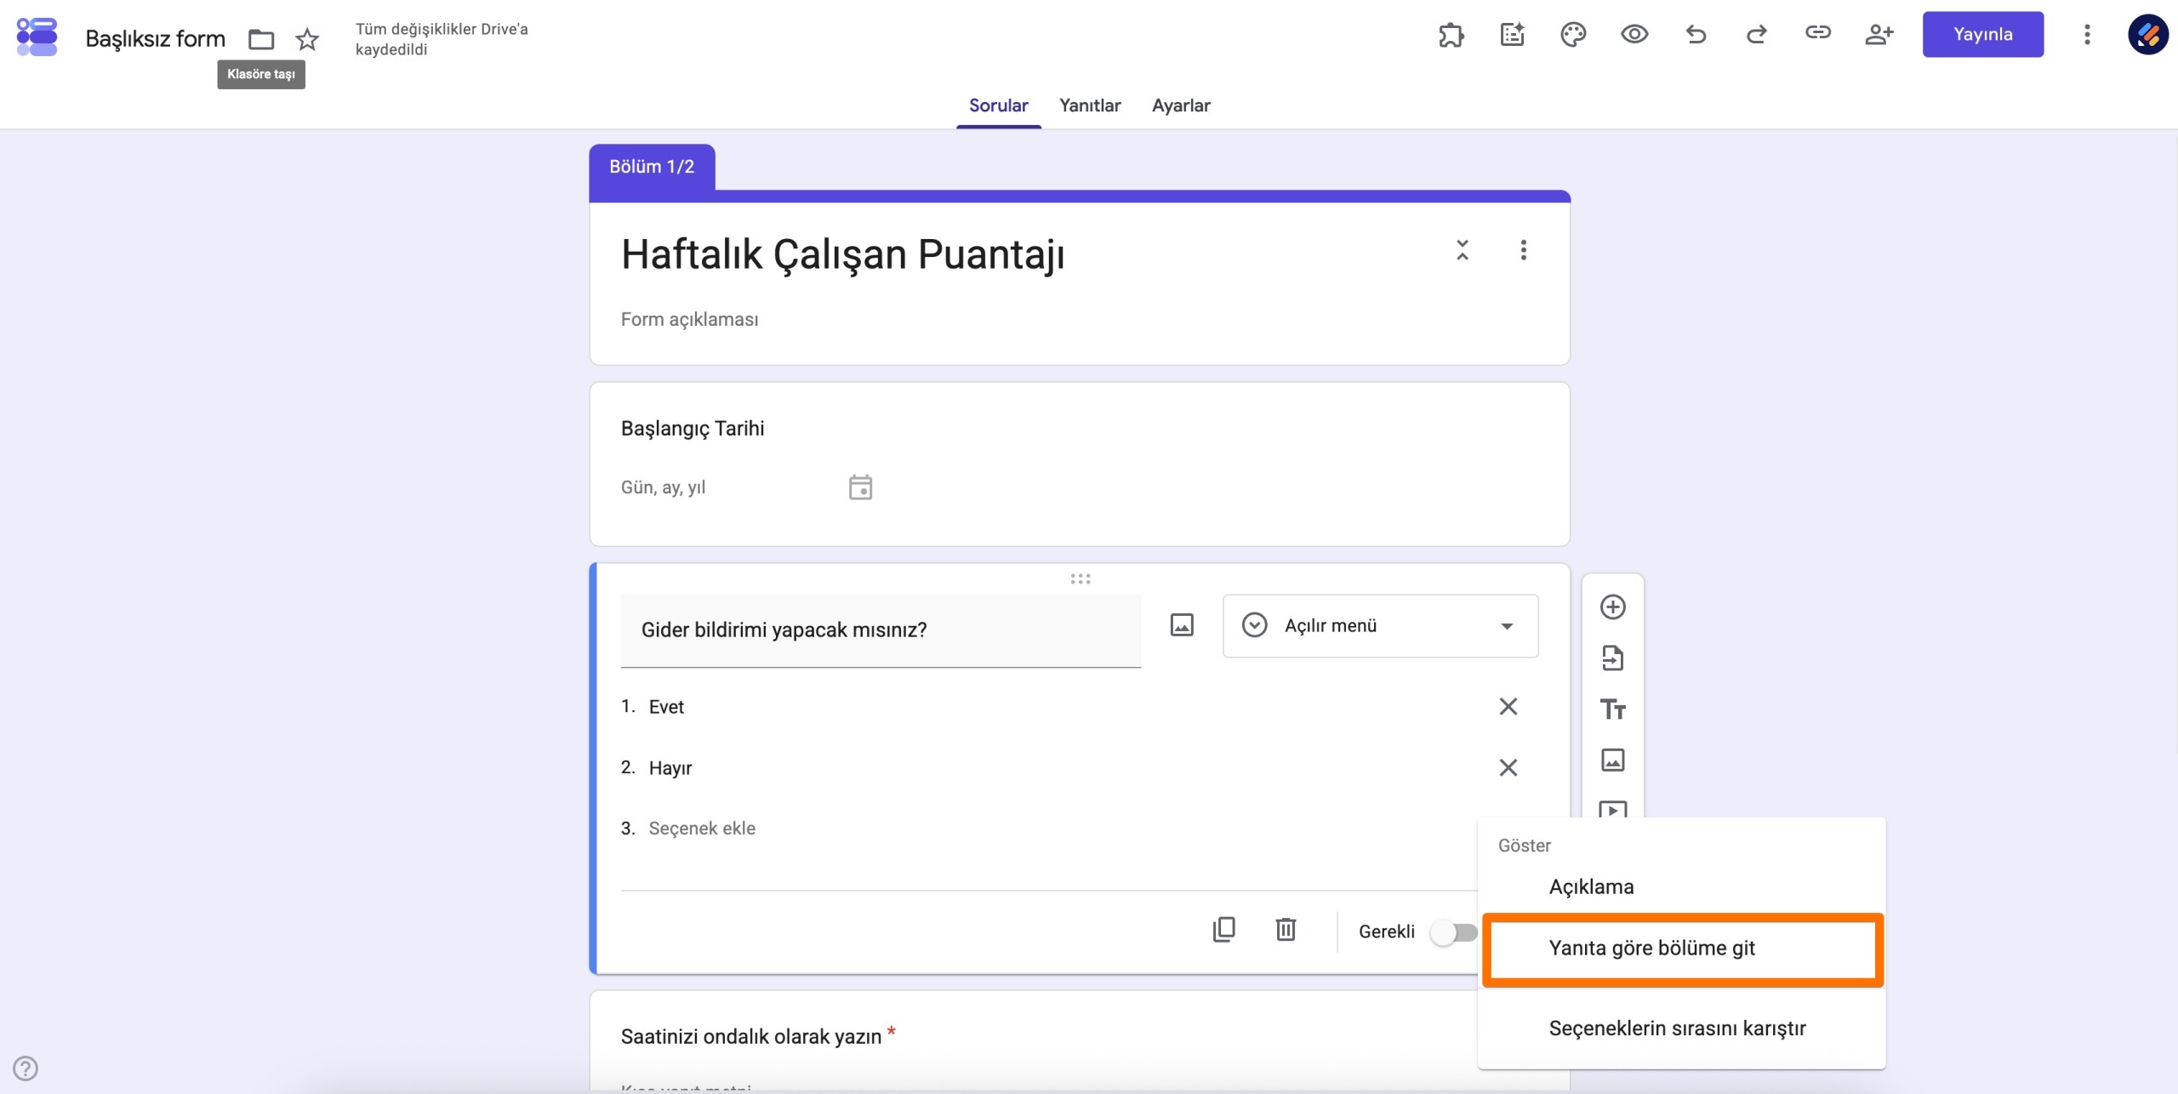Switch to the Sorular tab
The width and height of the screenshot is (2178, 1094).
point(998,105)
